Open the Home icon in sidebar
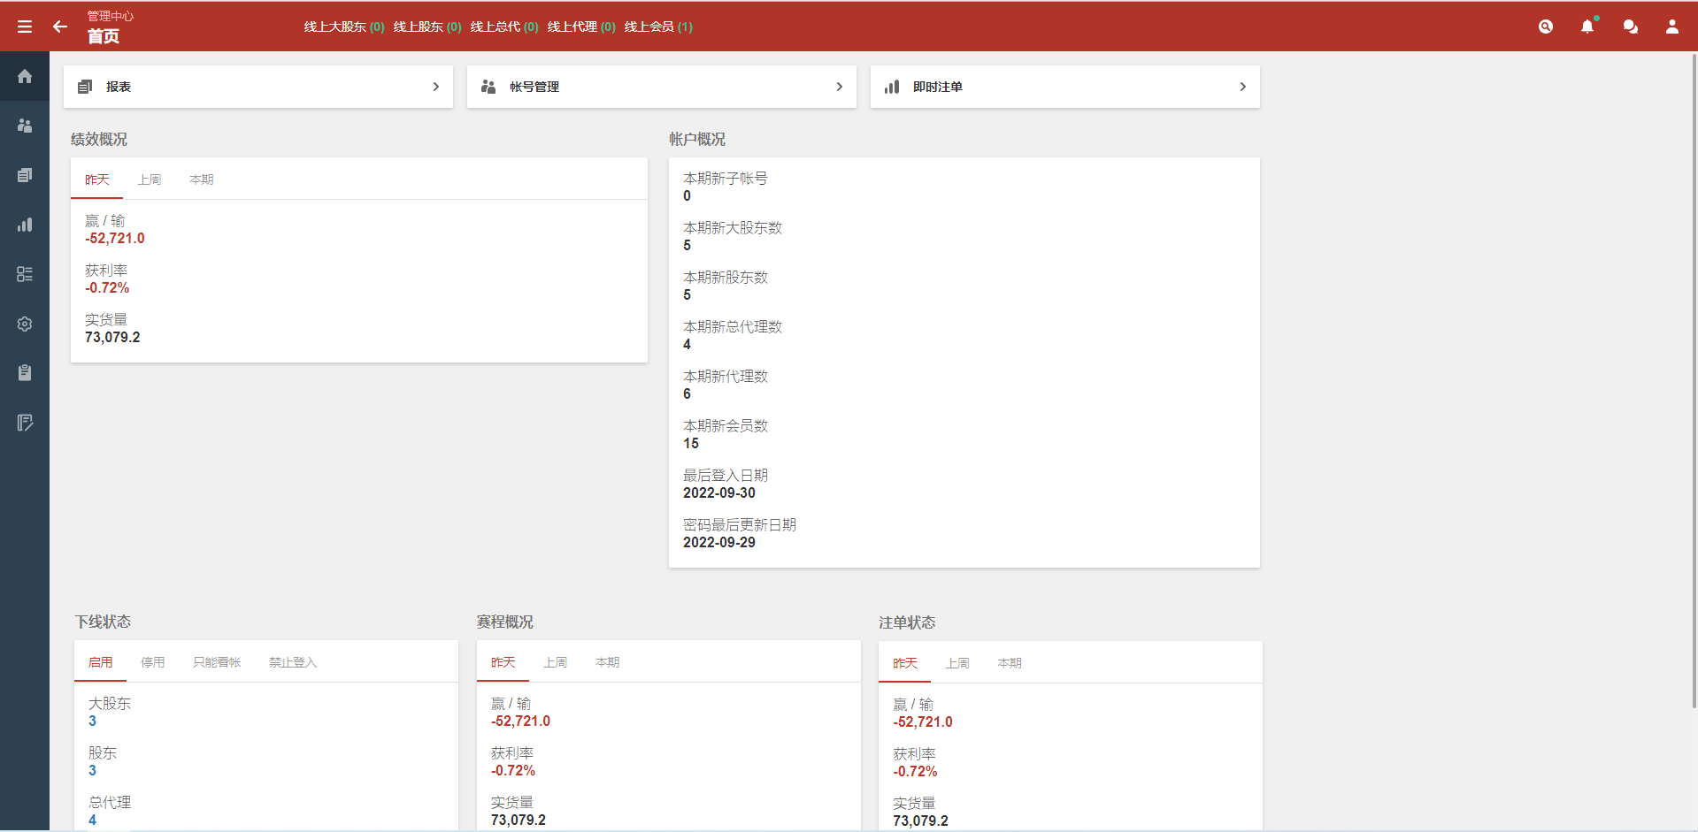 coord(24,76)
